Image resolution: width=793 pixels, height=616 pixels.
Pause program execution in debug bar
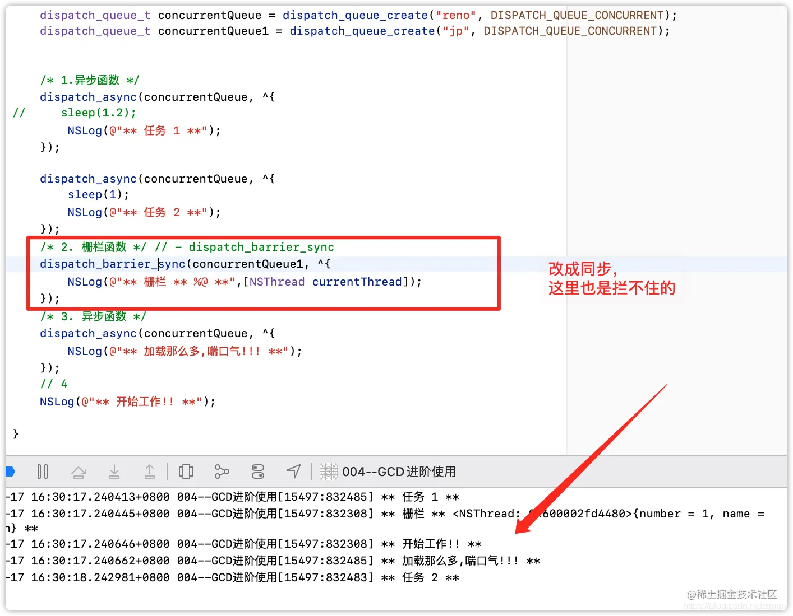[x=43, y=472]
